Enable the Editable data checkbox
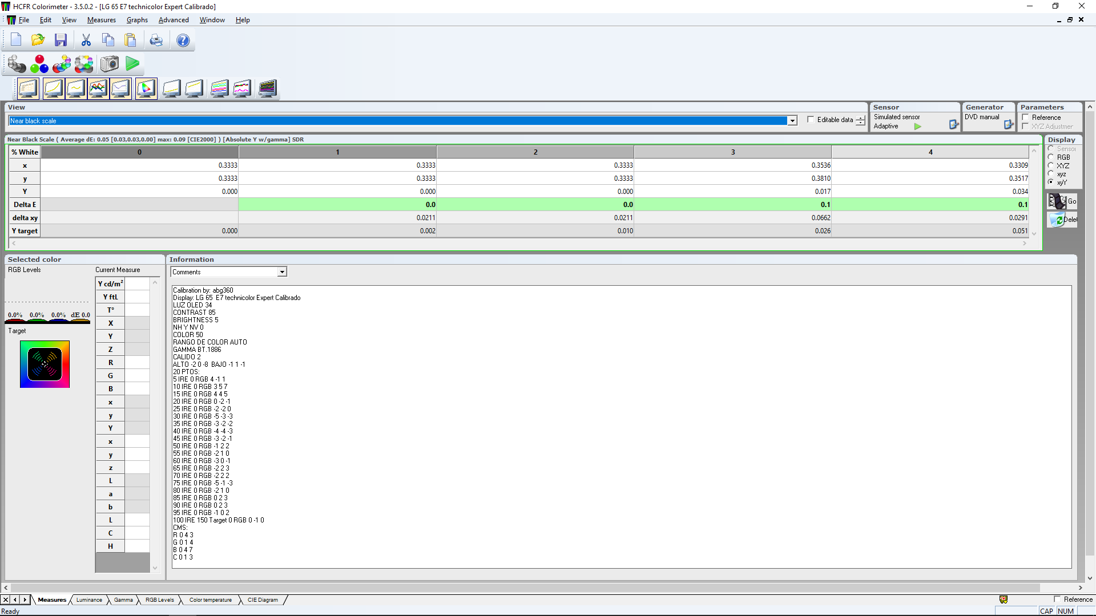 coord(811,120)
